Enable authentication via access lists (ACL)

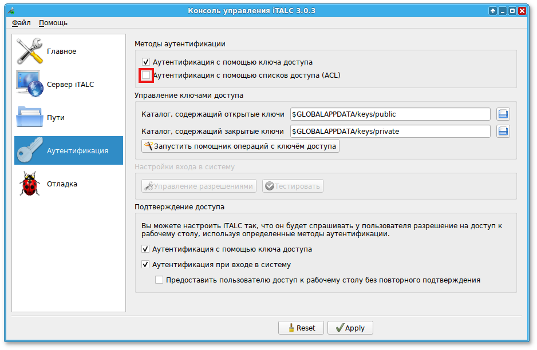146,75
